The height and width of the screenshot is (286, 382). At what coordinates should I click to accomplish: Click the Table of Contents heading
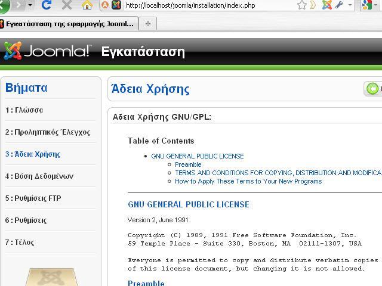click(x=161, y=141)
